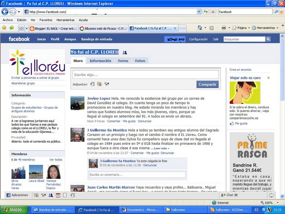Open the Edición menu
This screenshot has height=214, width=285.
click(22, 20)
